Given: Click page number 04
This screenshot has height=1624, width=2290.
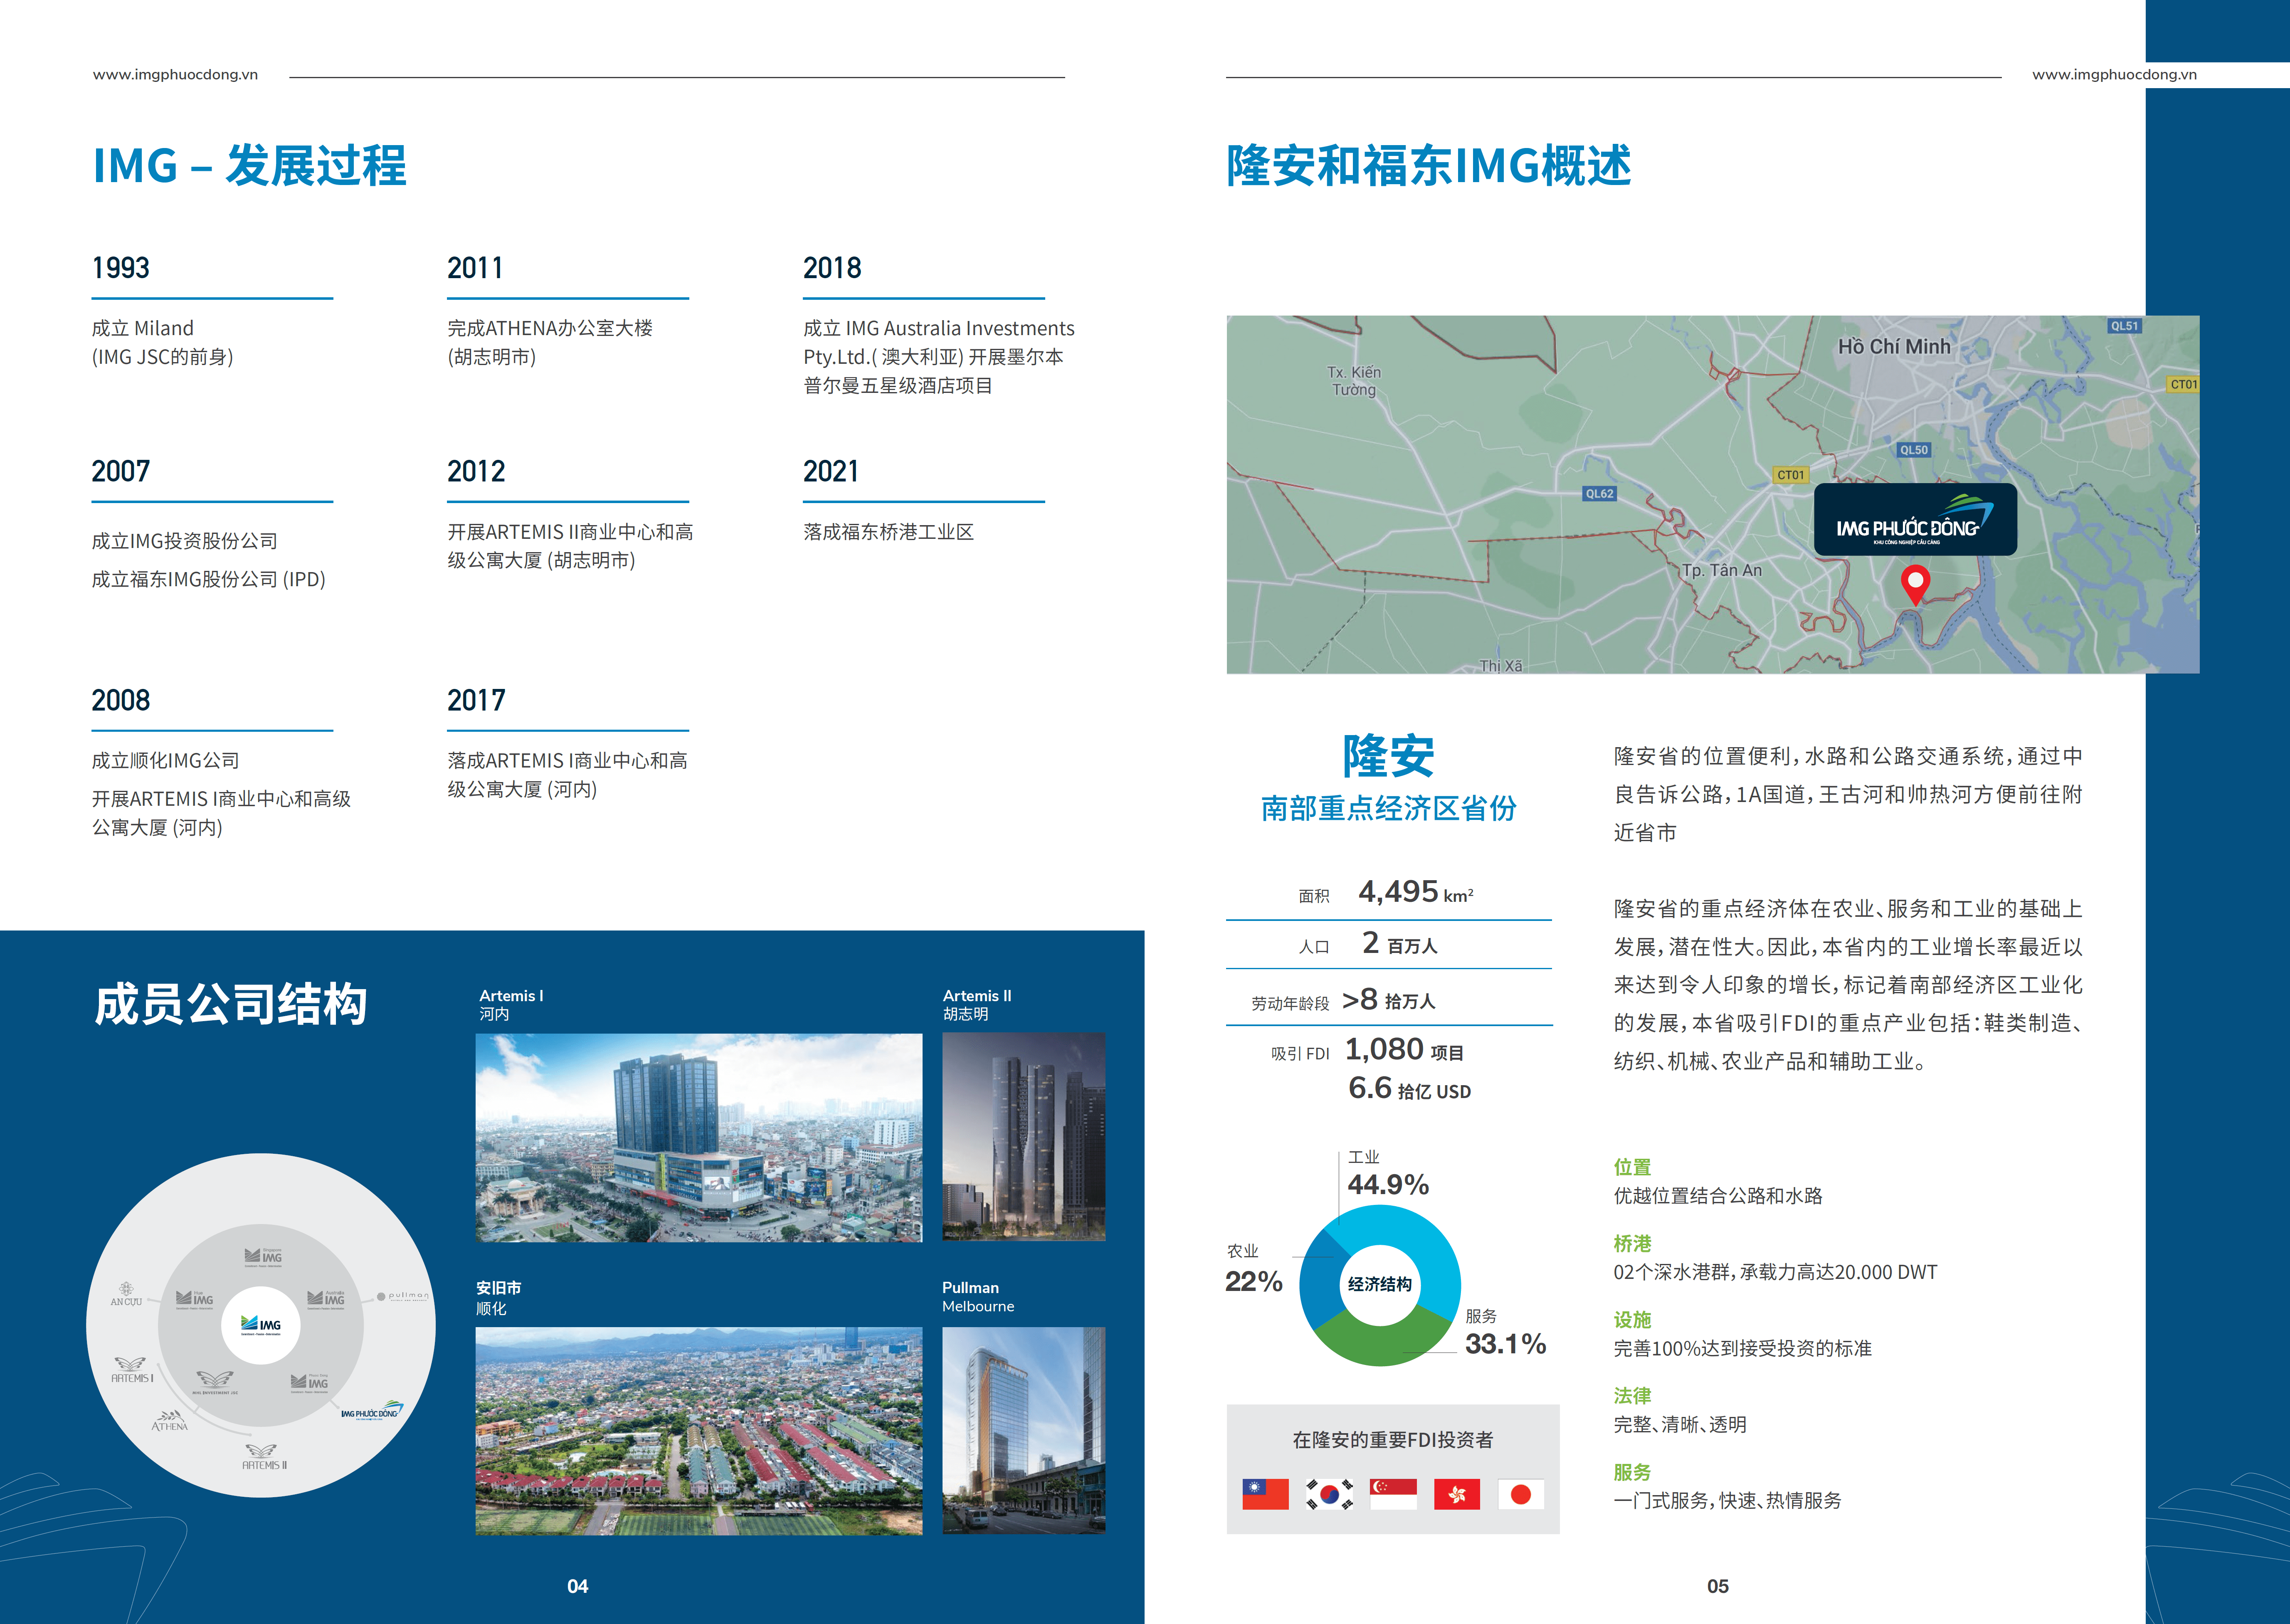Looking at the screenshot, I should coord(578,1586).
